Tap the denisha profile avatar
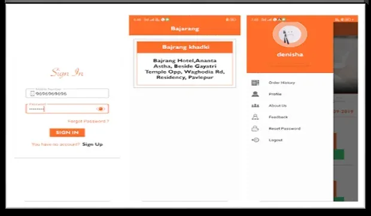Screen dimensions: 371x216 (290, 35)
